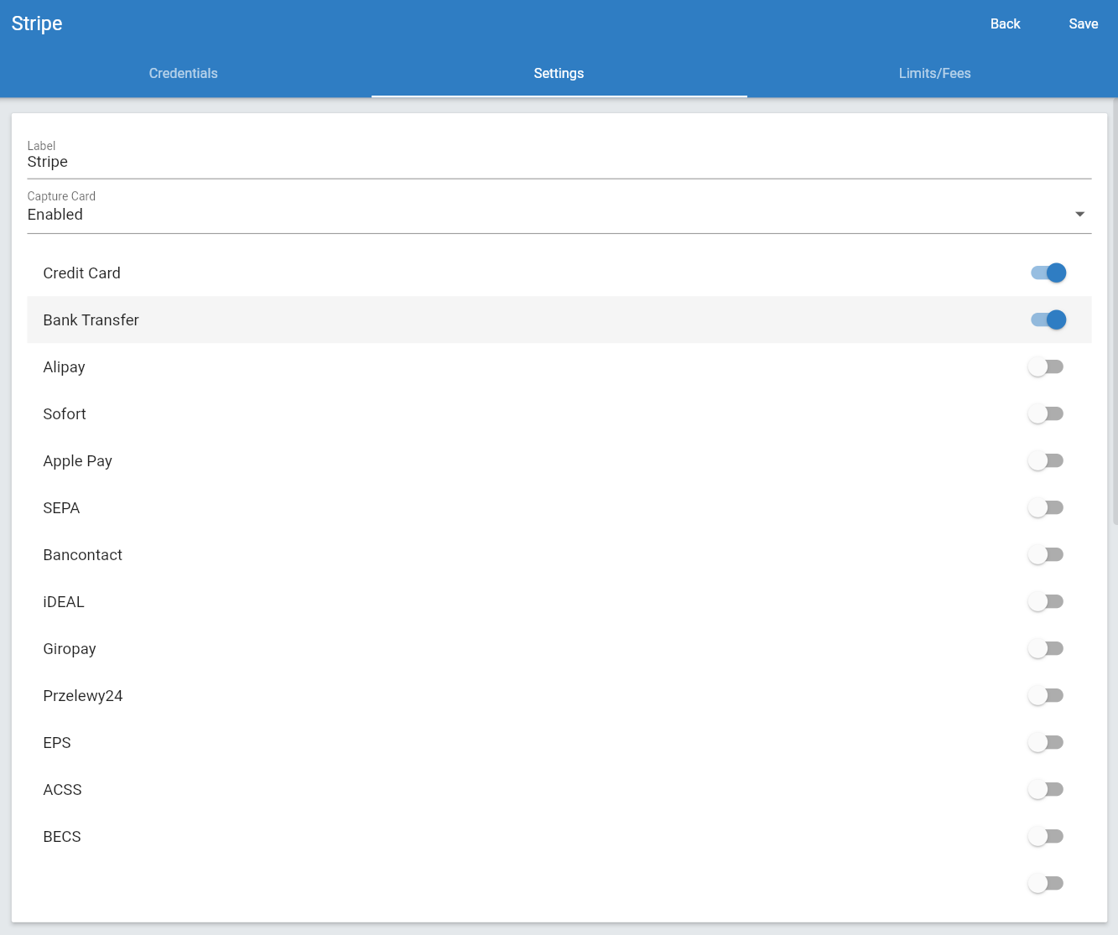This screenshot has width=1118, height=935.
Task: Click the Przelewy24 label text
Action: pos(83,696)
